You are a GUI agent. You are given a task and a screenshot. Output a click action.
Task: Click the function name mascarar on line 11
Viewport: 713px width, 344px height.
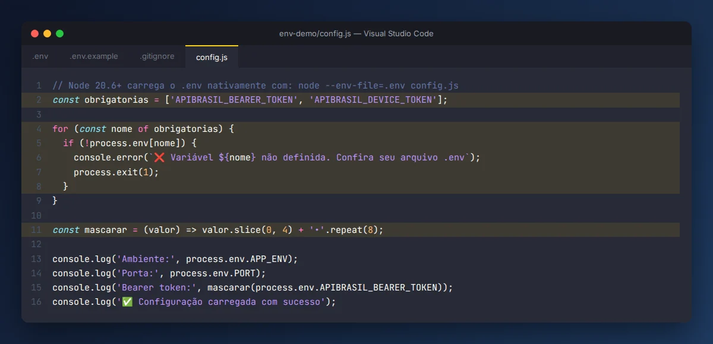106,230
